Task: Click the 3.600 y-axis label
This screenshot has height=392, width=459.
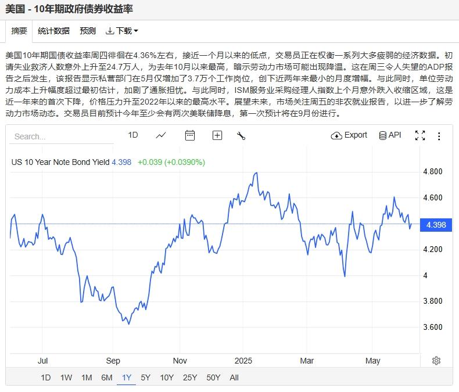Action: pos(433,327)
